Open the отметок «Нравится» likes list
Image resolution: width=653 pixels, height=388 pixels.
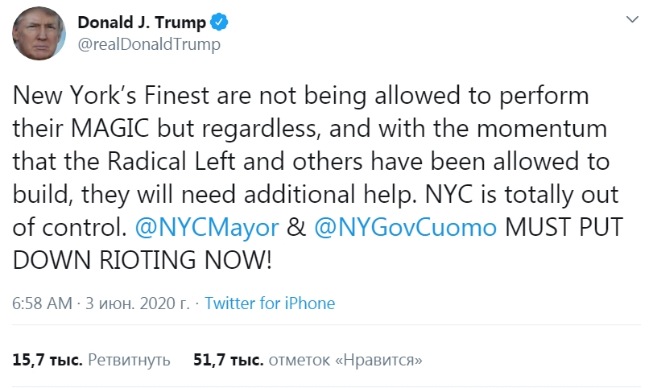click(x=345, y=359)
